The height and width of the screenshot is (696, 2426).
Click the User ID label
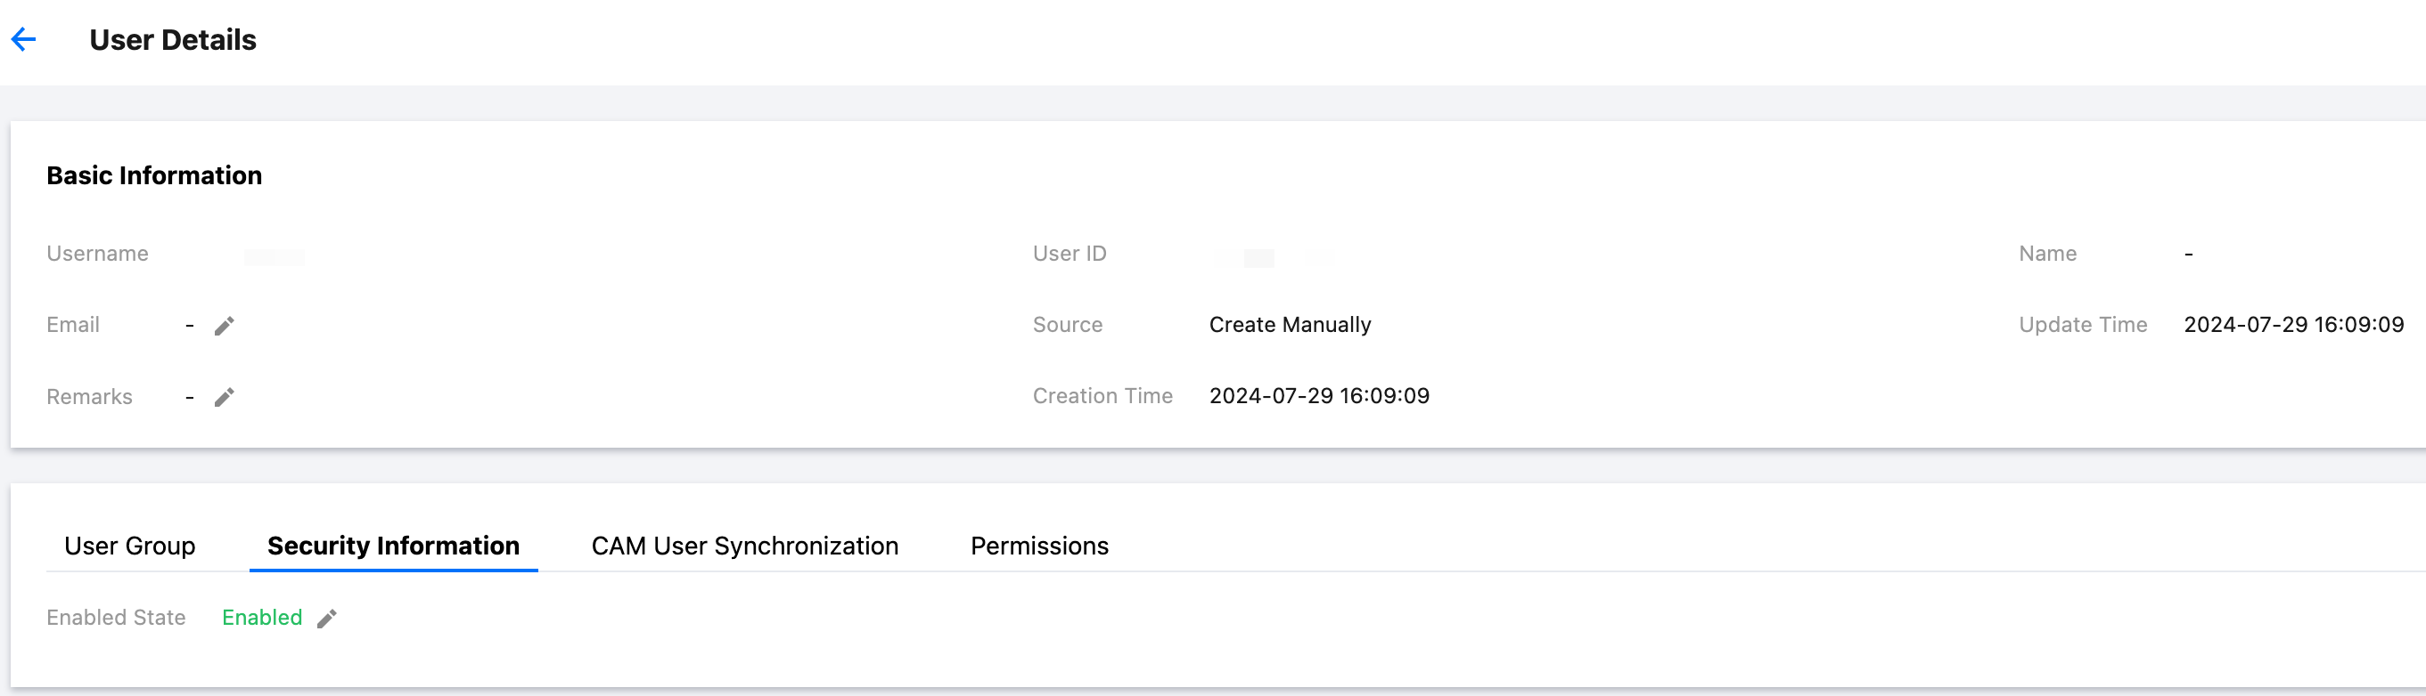1069,254
